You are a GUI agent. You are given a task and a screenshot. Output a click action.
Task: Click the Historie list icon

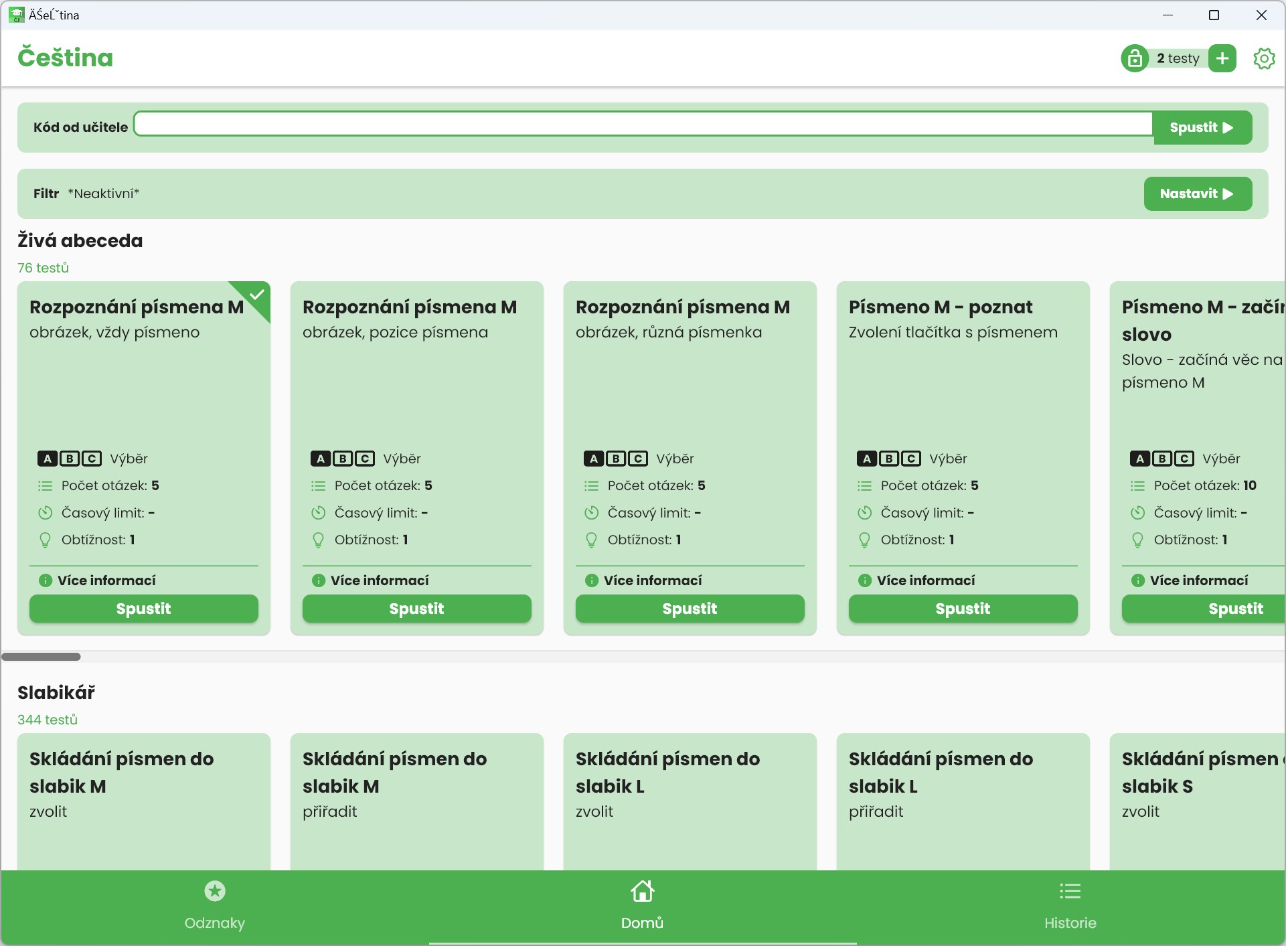pos(1070,891)
